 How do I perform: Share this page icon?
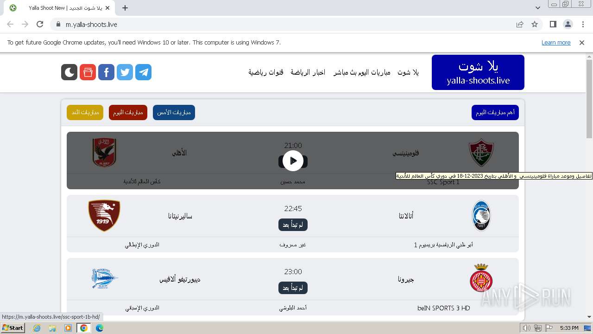520,24
